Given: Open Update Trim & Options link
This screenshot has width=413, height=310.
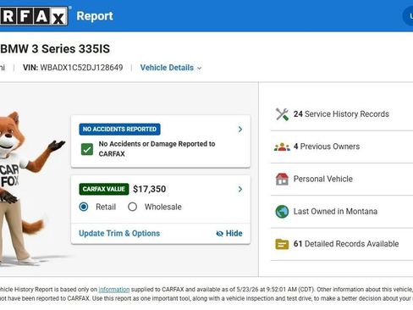Looking at the screenshot, I should click(119, 234).
